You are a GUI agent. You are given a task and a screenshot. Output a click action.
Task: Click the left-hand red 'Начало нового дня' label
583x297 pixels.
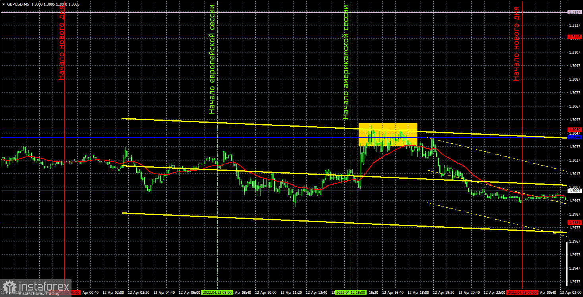coord(62,43)
